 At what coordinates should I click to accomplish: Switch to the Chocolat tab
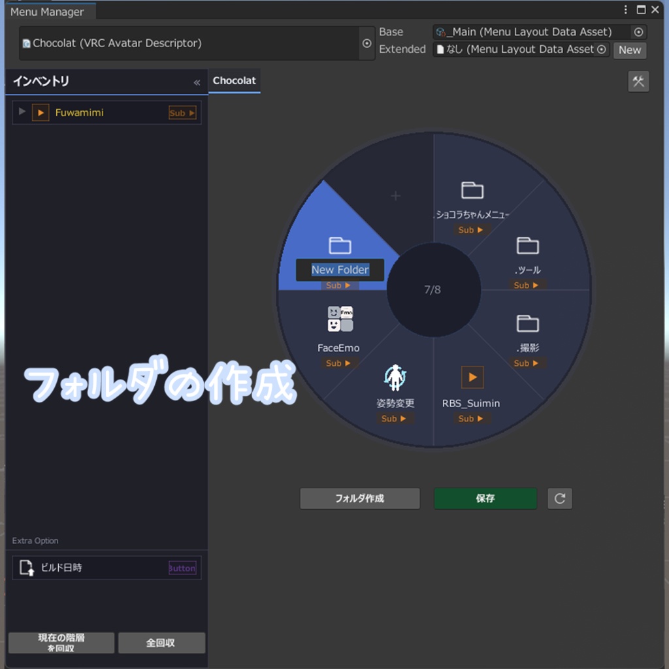pyautogui.click(x=234, y=80)
